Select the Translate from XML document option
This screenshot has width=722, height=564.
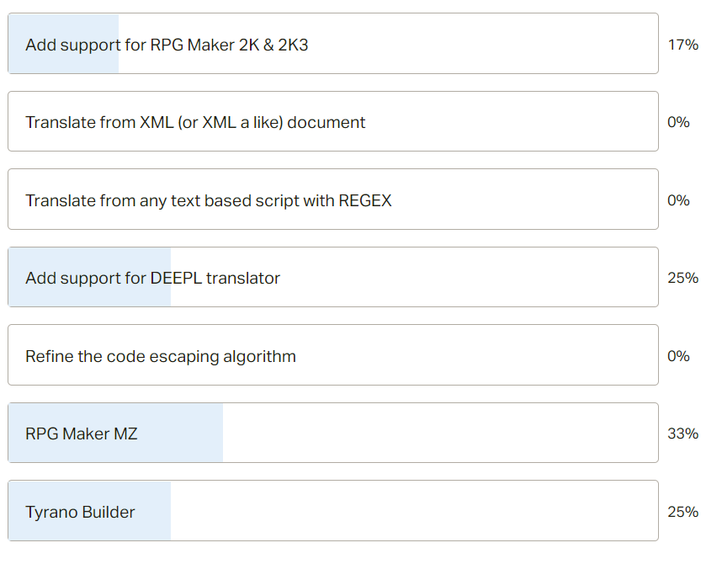point(333,121)
